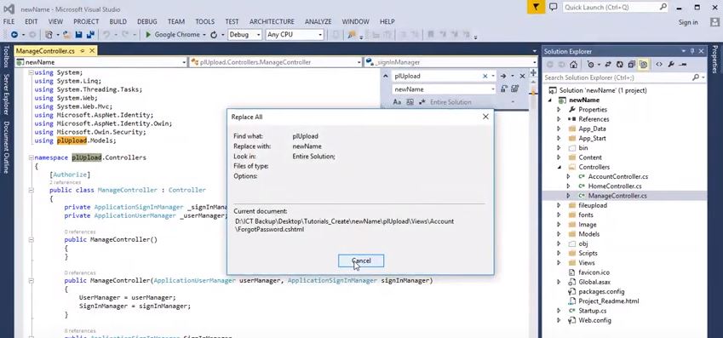This screenshot has height=338, width=723.
Task: Open the Properties side tab on right
Action: pos(715,59)
